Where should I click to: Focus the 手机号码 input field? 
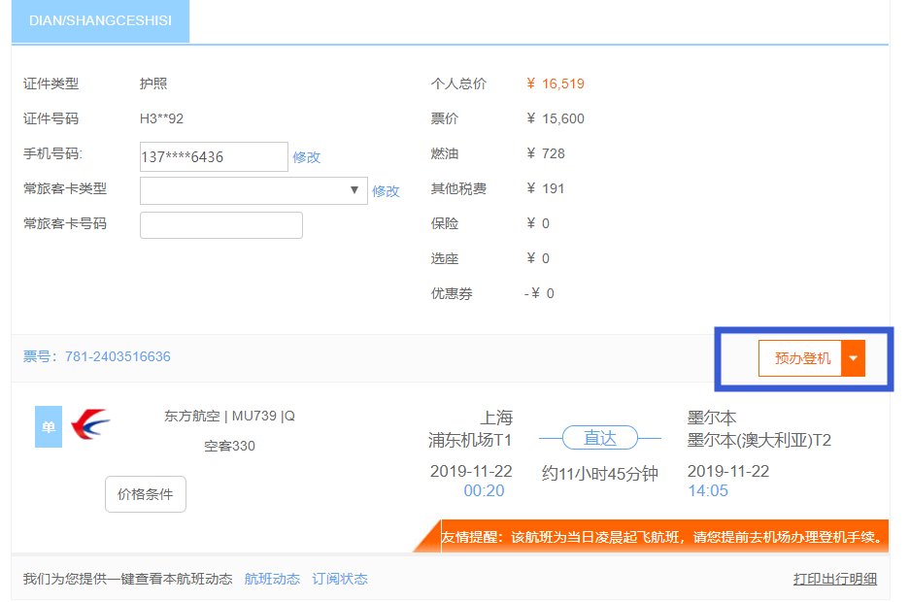(214, 156)
